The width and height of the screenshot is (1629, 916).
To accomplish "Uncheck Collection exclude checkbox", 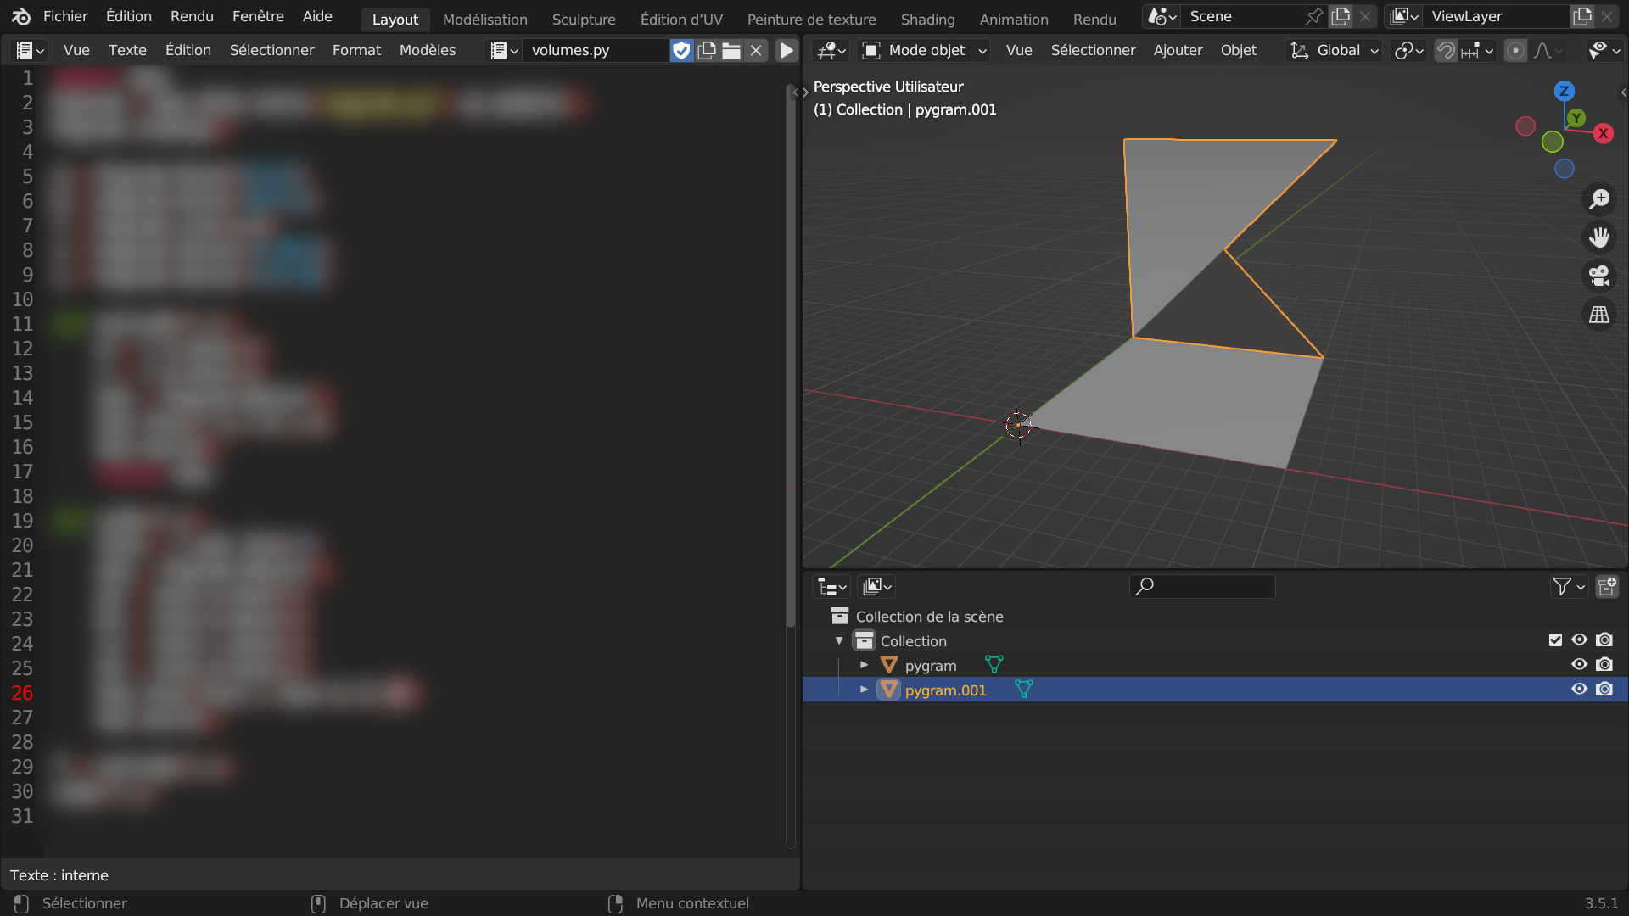I will (x=1555, y=640).
